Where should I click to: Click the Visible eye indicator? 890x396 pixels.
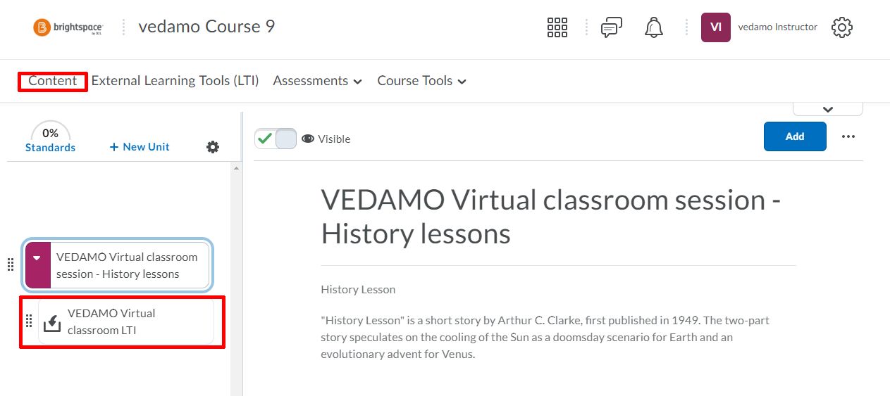pyautogui.click(x=326, y=139)
